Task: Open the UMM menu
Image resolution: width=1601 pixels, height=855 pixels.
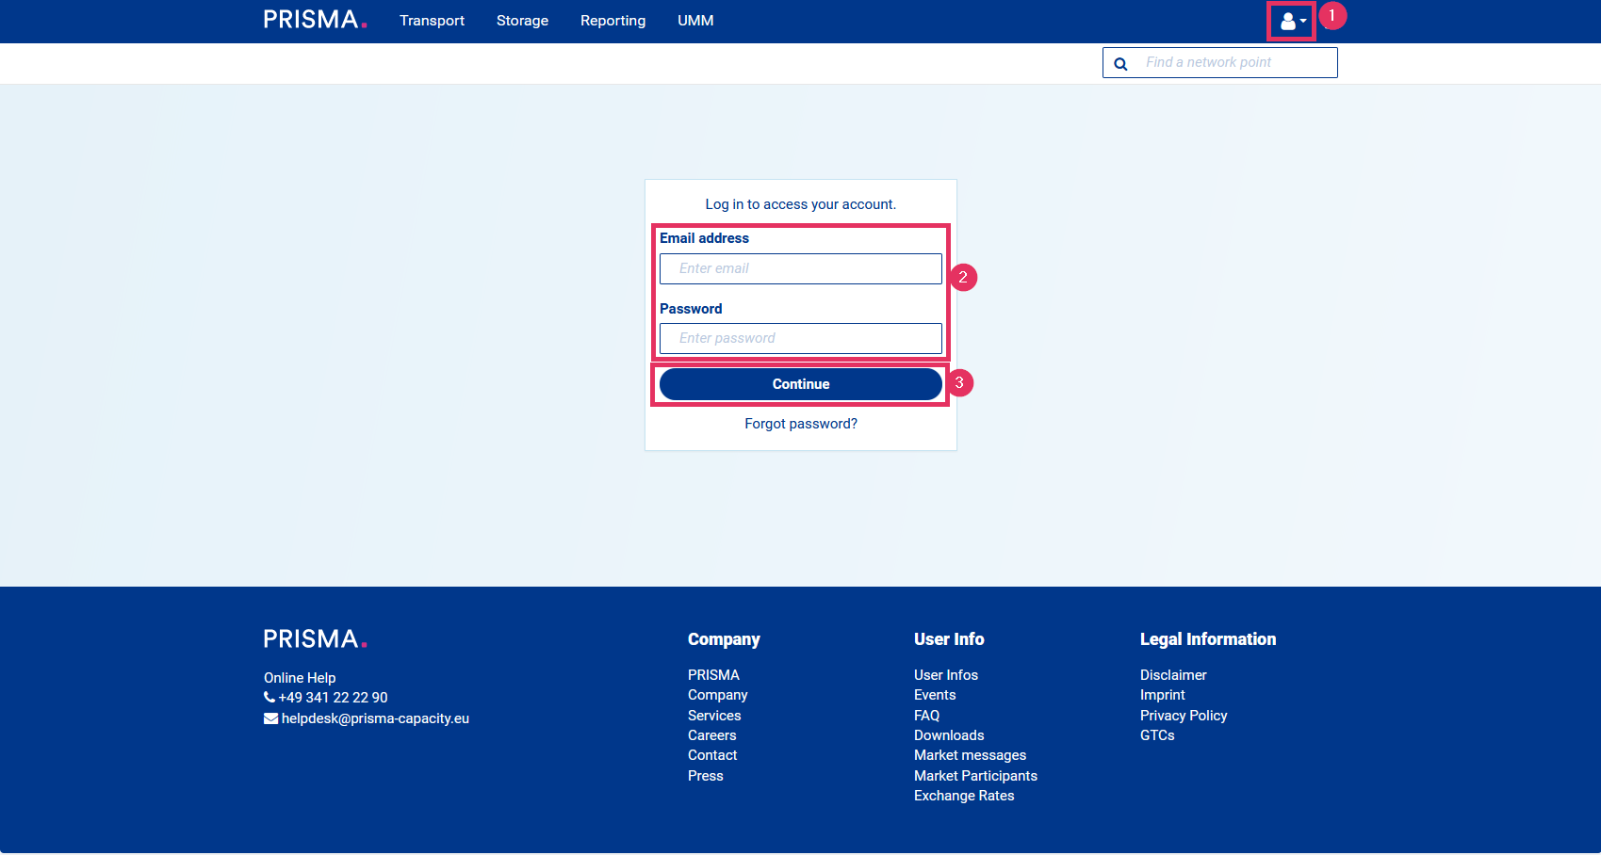Action: tap(695, 21)
